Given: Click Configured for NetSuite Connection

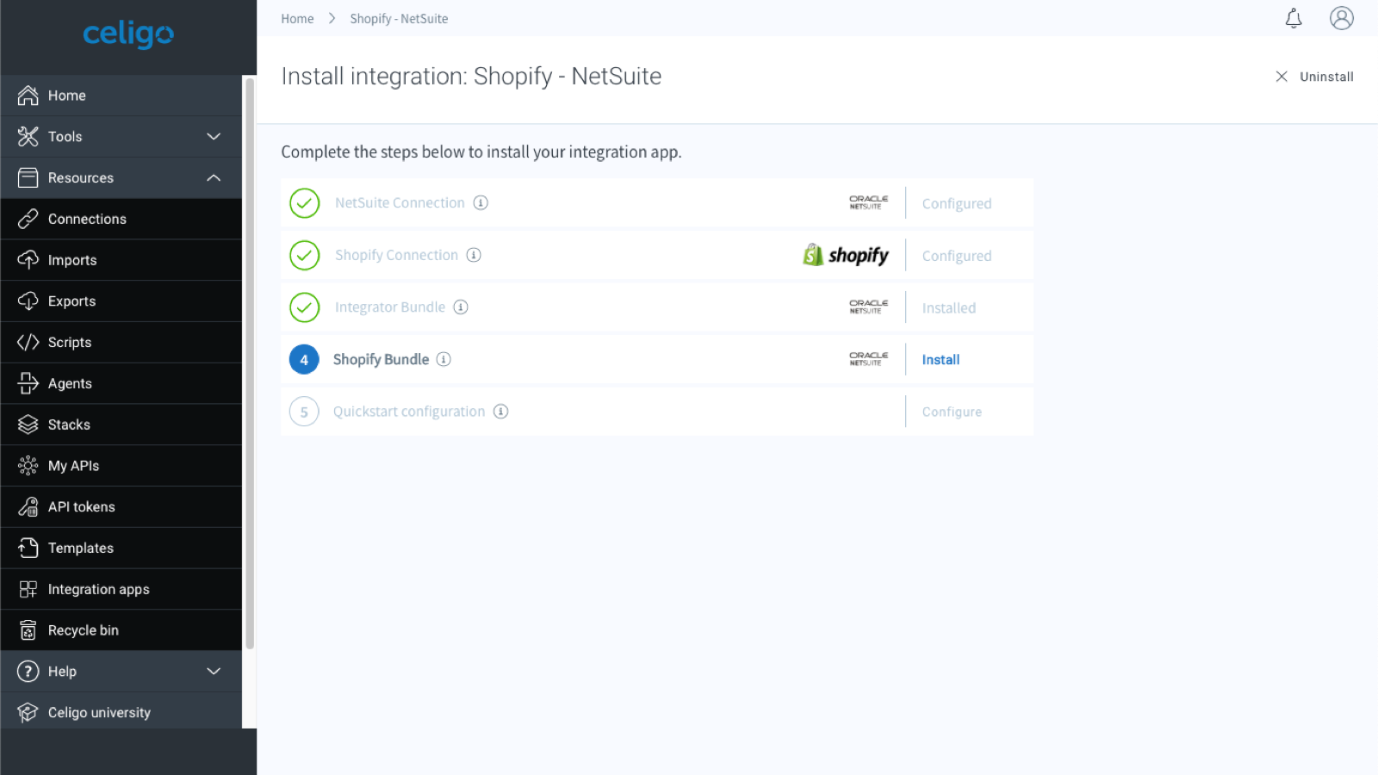Looking at the screenshot, I should [x=957, y=204].
